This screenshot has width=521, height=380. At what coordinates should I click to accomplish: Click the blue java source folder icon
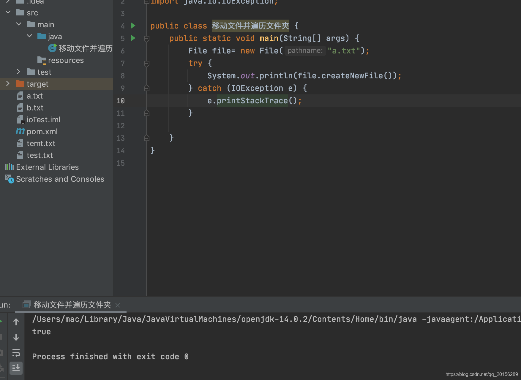(x=41, y=36)
